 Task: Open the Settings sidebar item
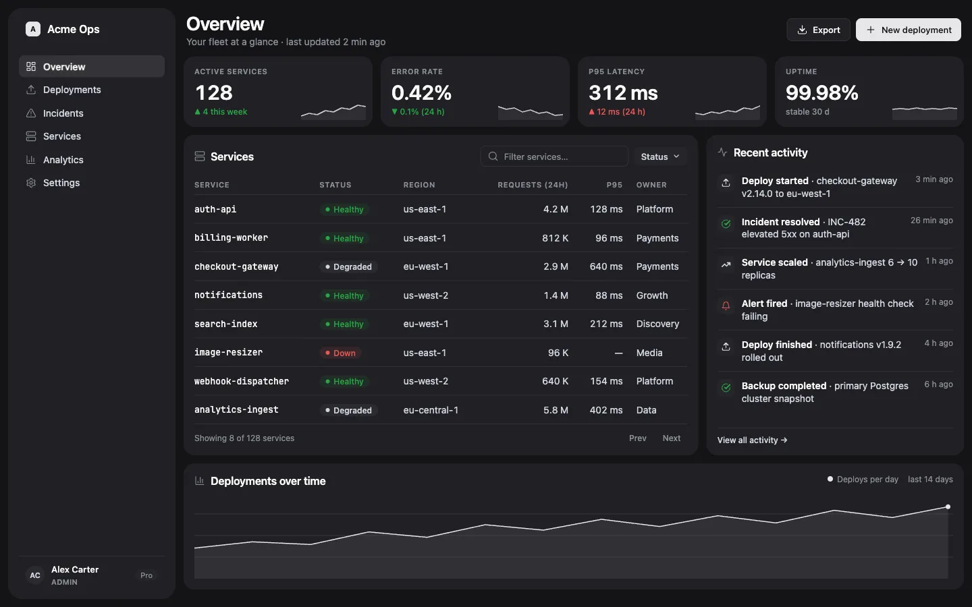pos(92,183)
